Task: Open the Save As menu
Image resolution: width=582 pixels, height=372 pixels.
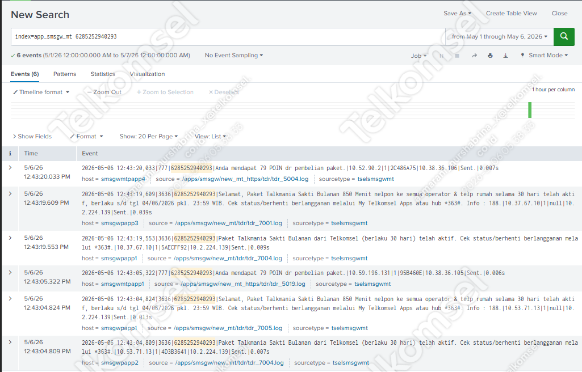Action: [x=457, y=14]
